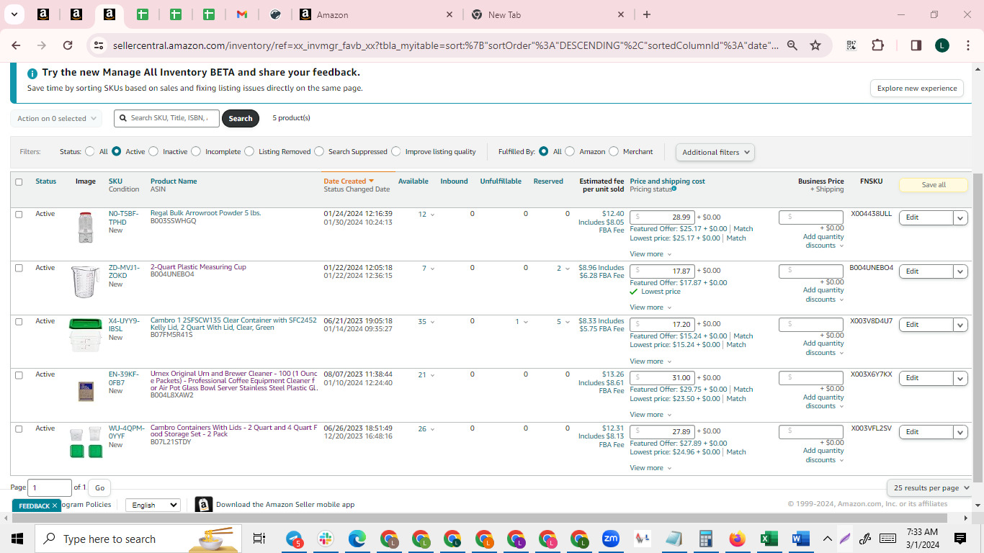Open site information icon in address bar
984x553 pixels.
[x=99, y=45]
